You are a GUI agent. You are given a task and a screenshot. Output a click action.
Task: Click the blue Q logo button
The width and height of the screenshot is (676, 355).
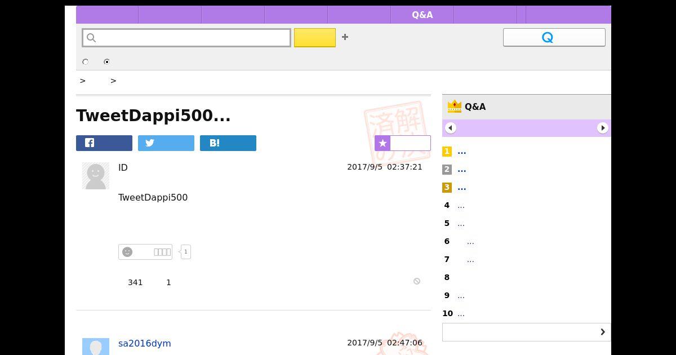coord(554,37)
